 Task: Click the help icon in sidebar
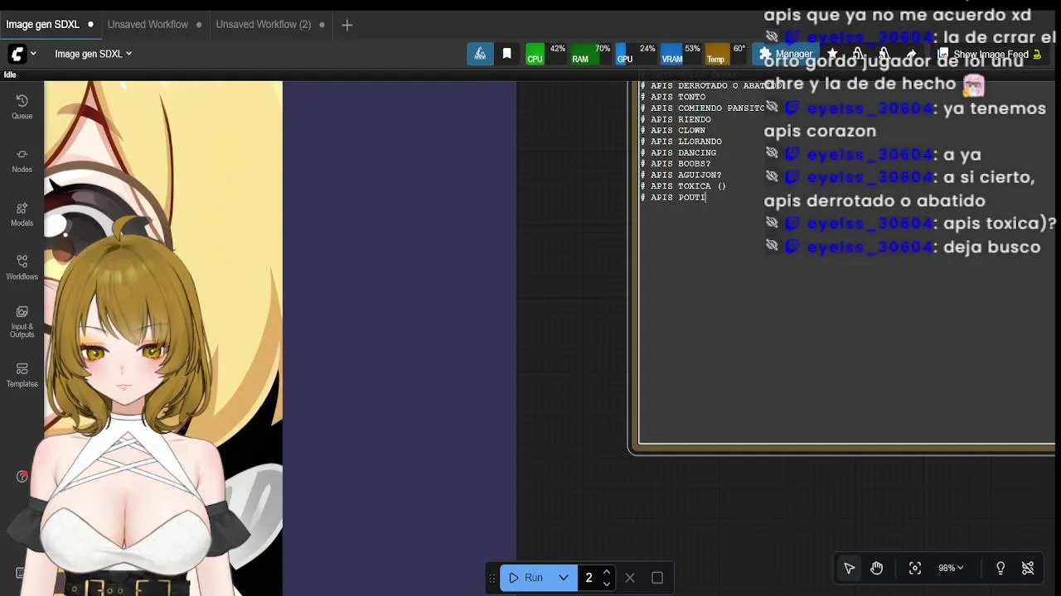(x=22, y=476)
